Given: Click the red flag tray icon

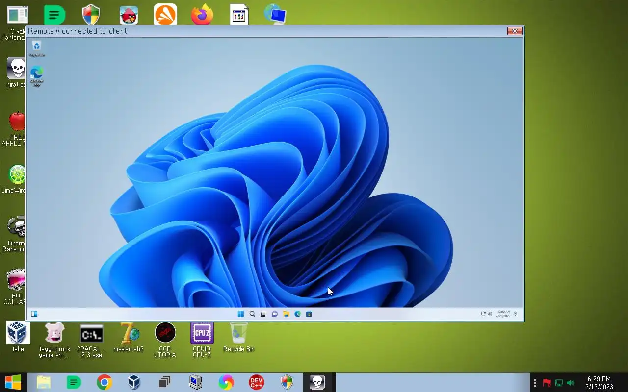Looking at the screenshot, I should click(x=547, y=383).
